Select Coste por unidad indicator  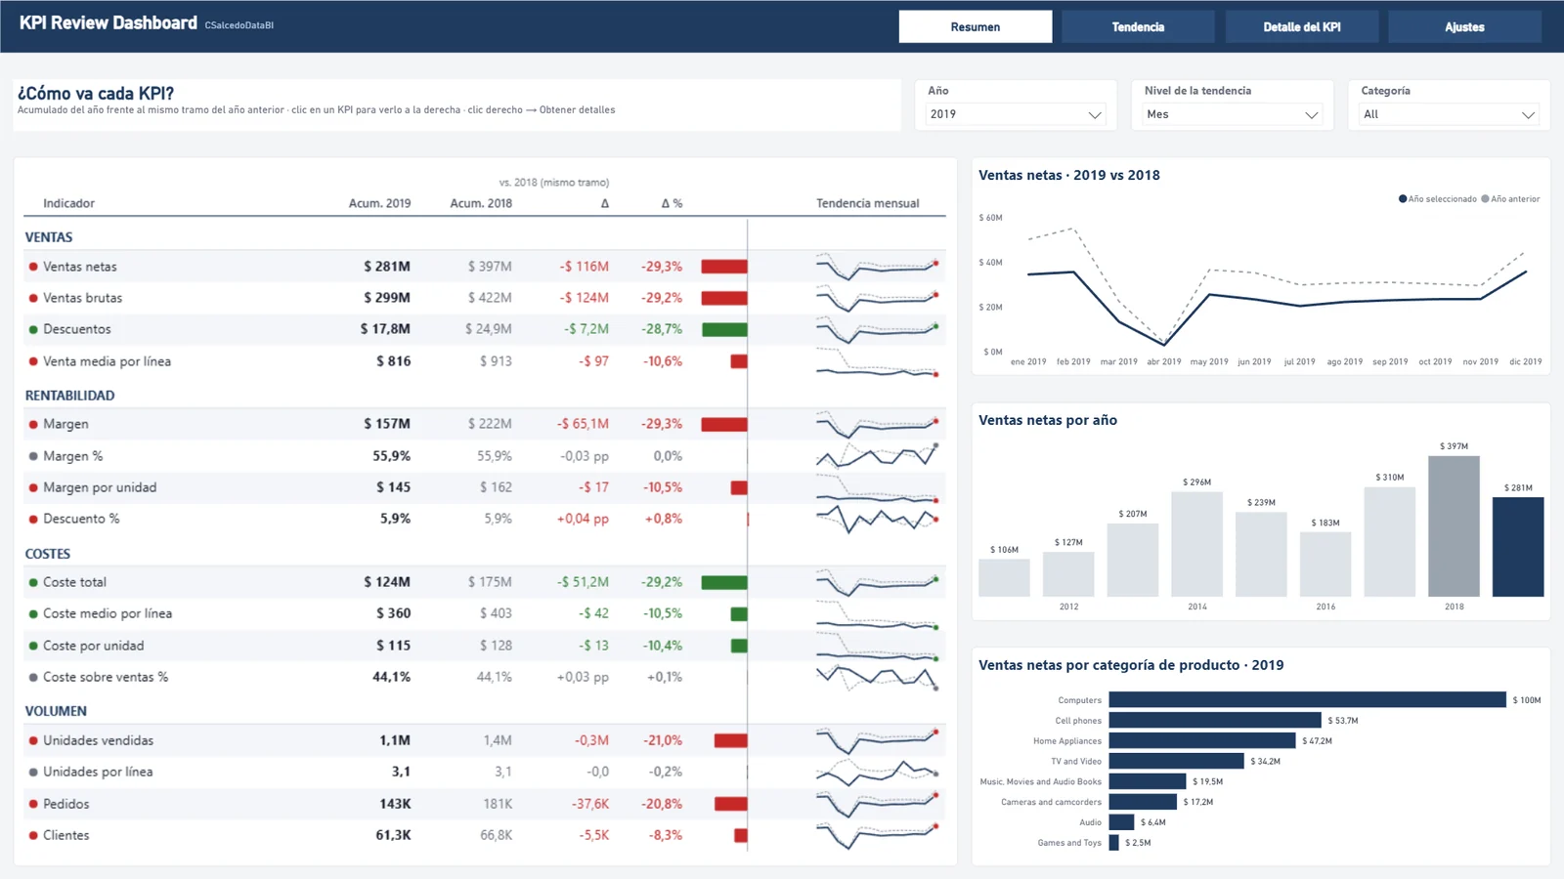click(485, 646)
